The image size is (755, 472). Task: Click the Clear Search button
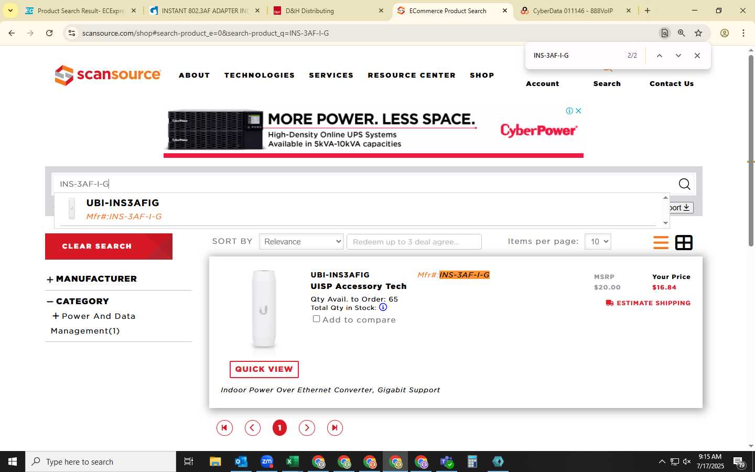point(109,246)
